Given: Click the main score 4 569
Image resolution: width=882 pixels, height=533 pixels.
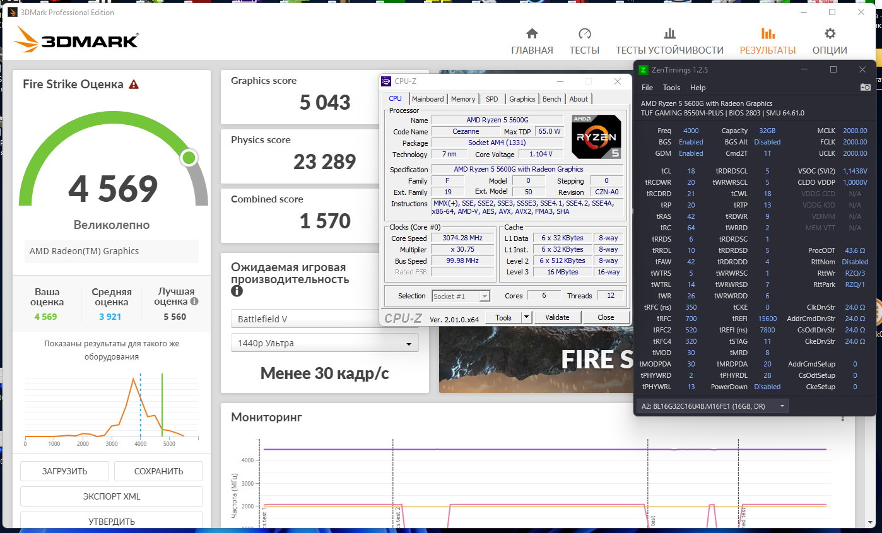Looking at the screenshot, I should (113, 189).
